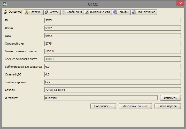Close the UTM5 window
This screenshot has width=186, height=129.
click(180, 3)
